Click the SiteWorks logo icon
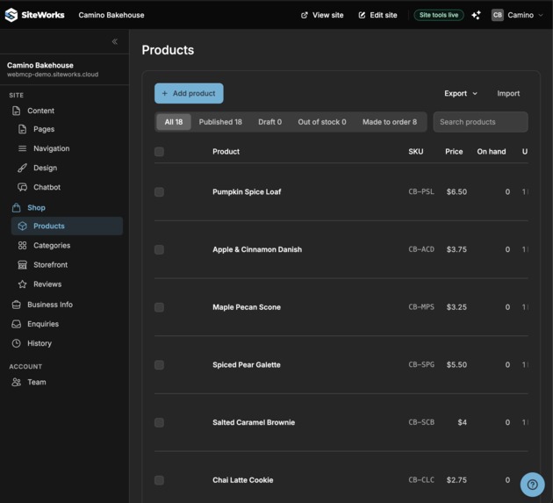553x503 pixels. pos(11,15)
